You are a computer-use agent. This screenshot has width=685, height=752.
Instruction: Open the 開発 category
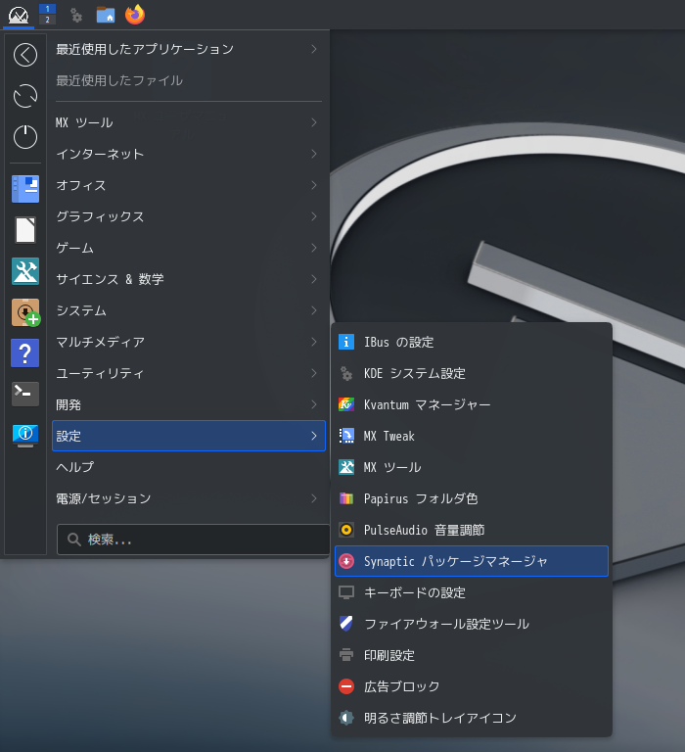tap(189, 404)
